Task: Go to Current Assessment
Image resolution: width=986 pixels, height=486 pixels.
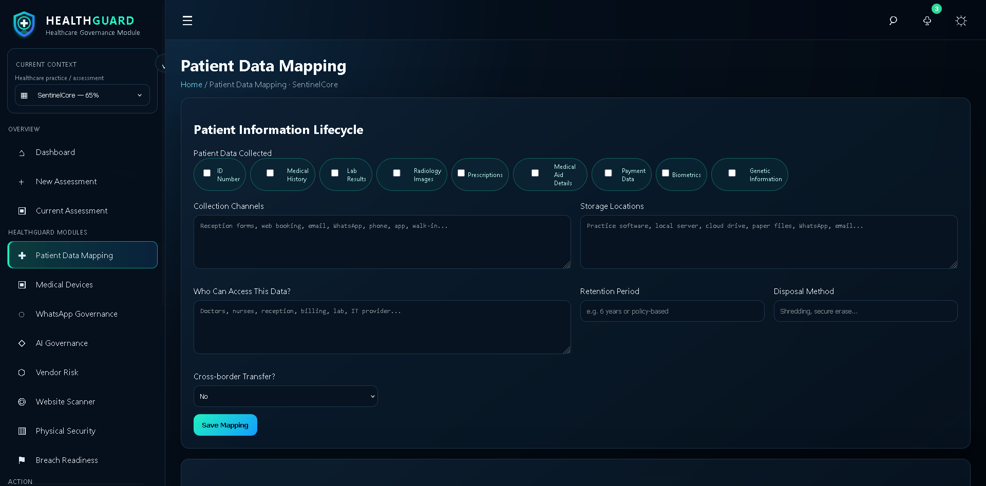Action: click(x=82, y=211)
